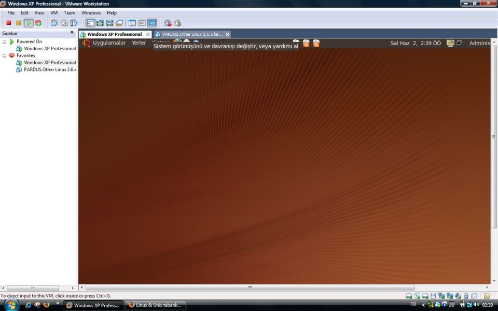Open the Summary view toolbar icon

coord(132,23)
